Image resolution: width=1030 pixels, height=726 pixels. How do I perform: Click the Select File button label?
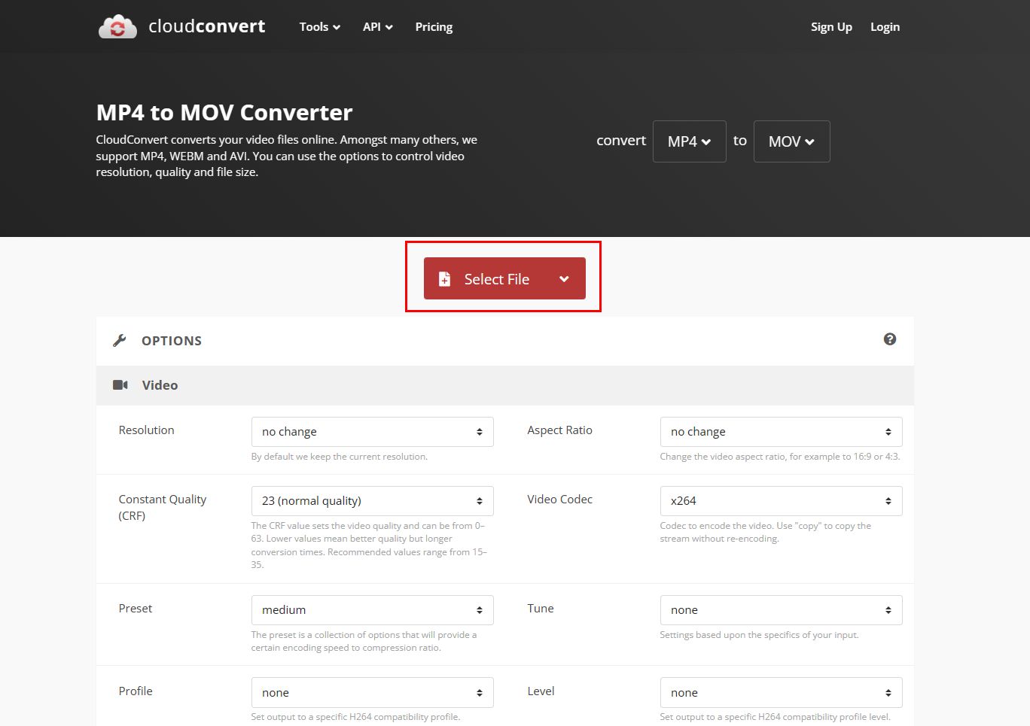[x=497, y=279]
